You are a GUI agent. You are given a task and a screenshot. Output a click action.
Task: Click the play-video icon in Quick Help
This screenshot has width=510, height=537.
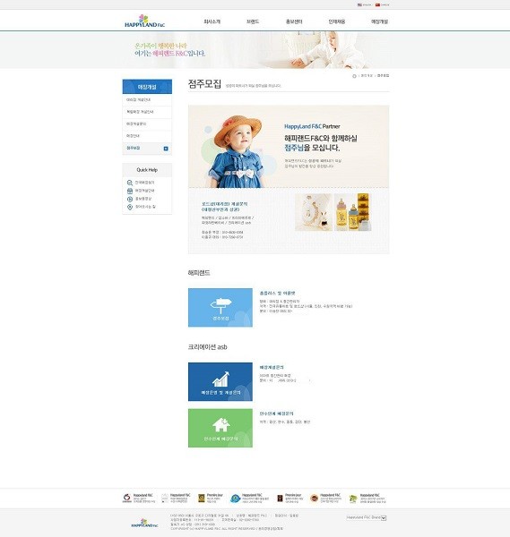[130, 199]
